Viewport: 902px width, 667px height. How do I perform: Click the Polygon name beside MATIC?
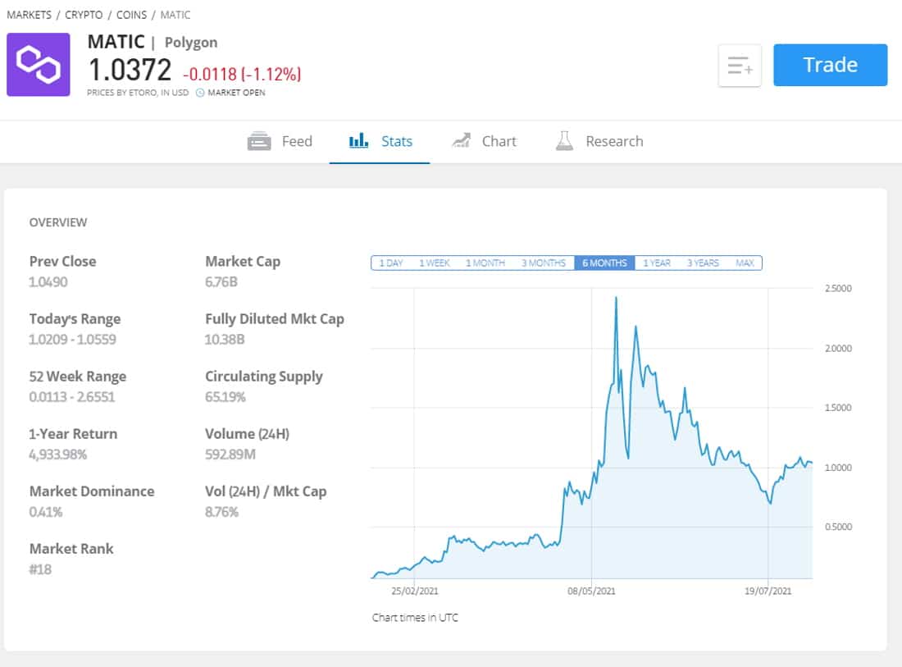pyautogui.click(x=191, y=43)
